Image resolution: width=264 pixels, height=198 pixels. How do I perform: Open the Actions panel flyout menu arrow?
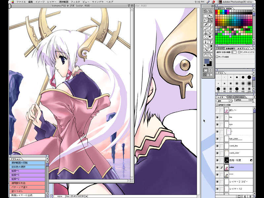(47, 159)
